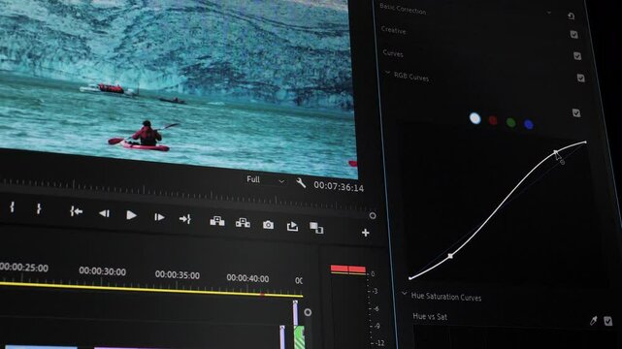
Task: Collapse the Hue Saturation Curves chevron
Action: (404, 294)
